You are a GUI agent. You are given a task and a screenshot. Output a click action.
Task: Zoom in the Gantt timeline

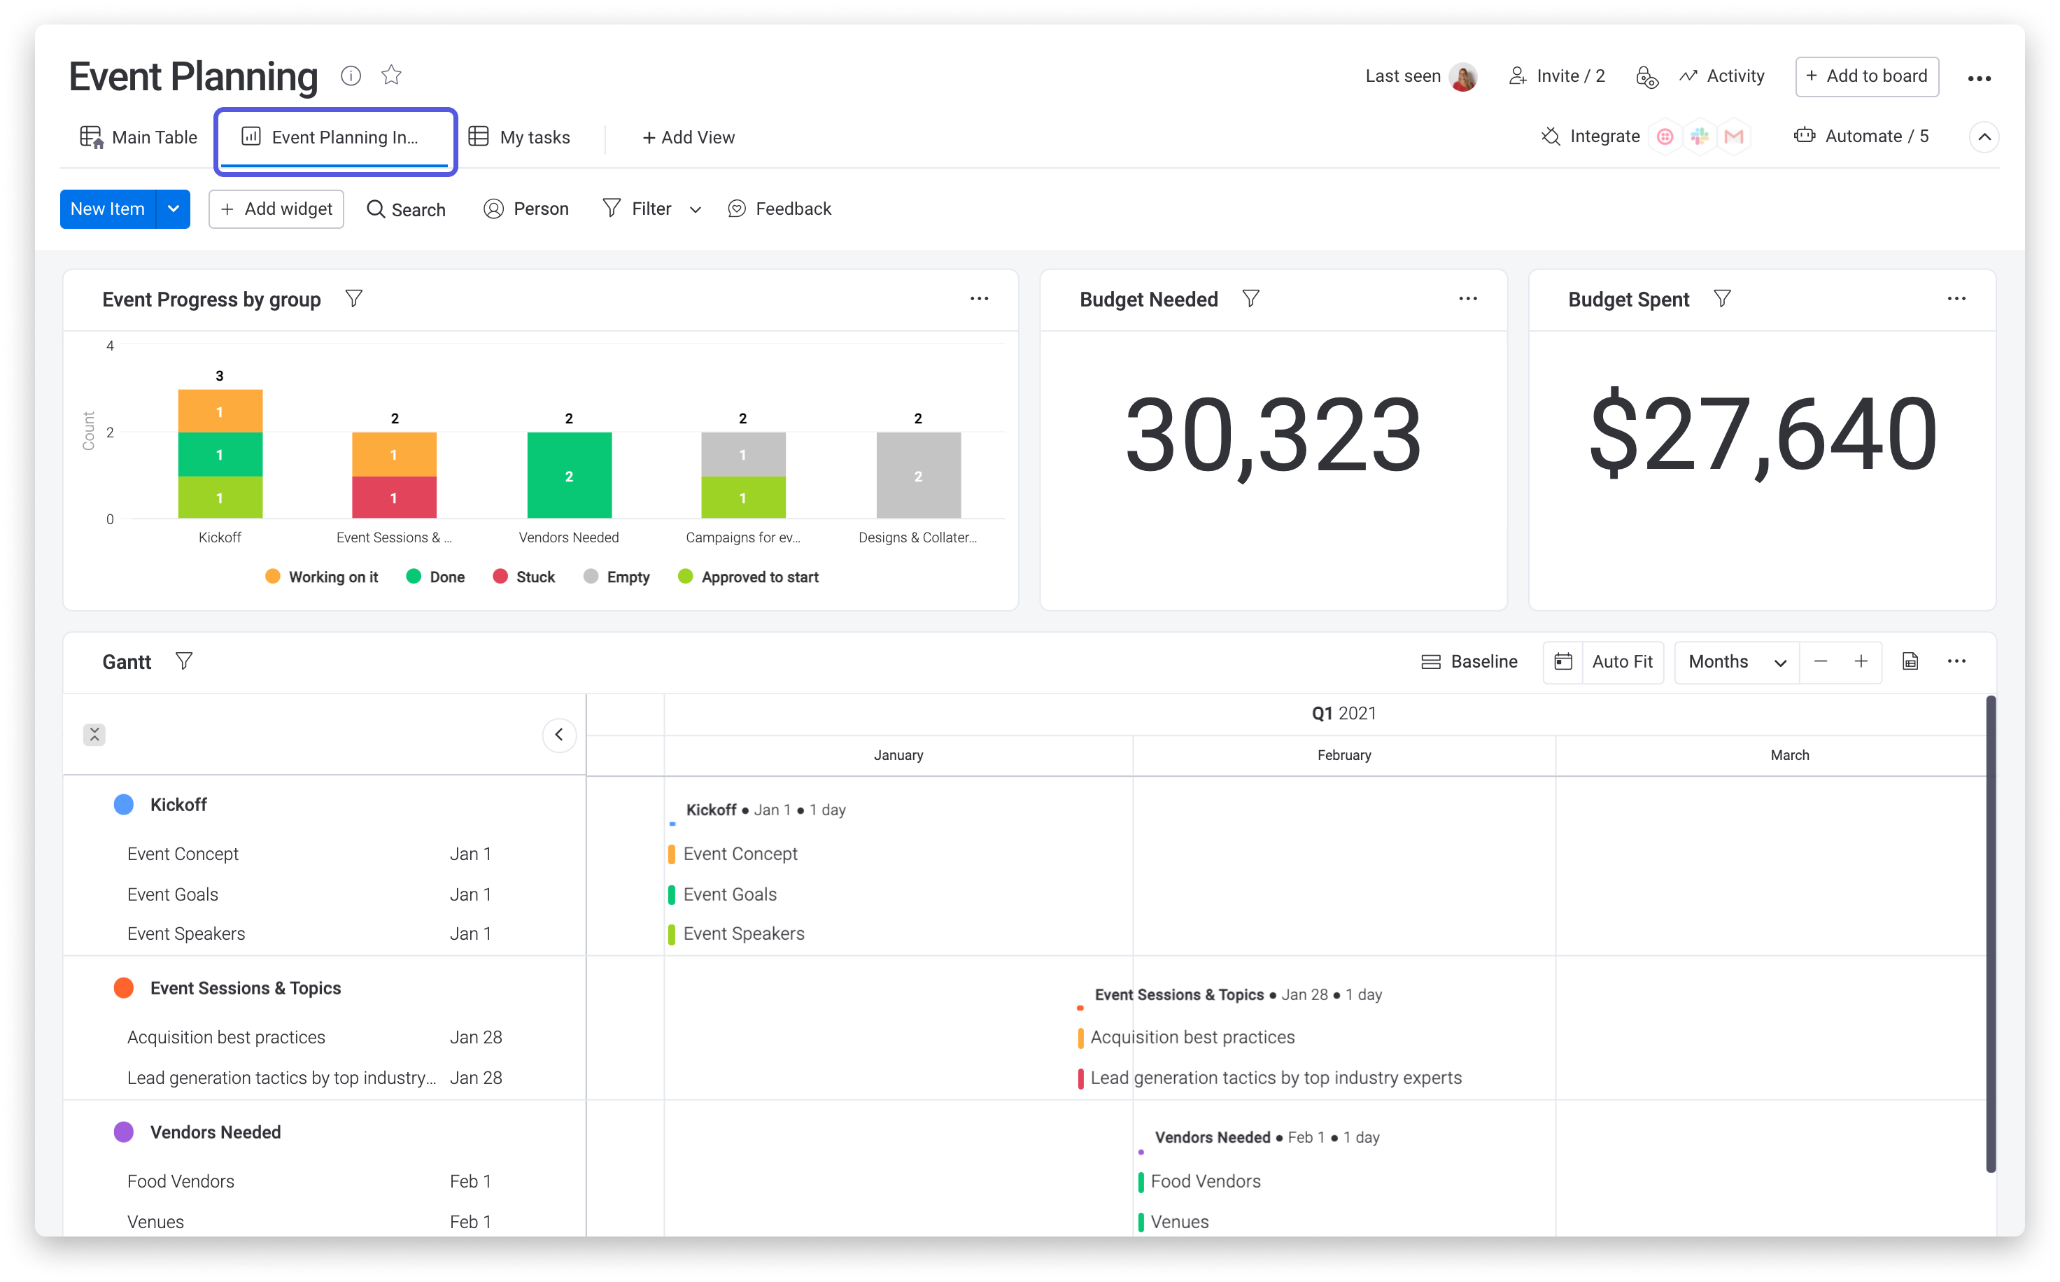(1861, 661)
